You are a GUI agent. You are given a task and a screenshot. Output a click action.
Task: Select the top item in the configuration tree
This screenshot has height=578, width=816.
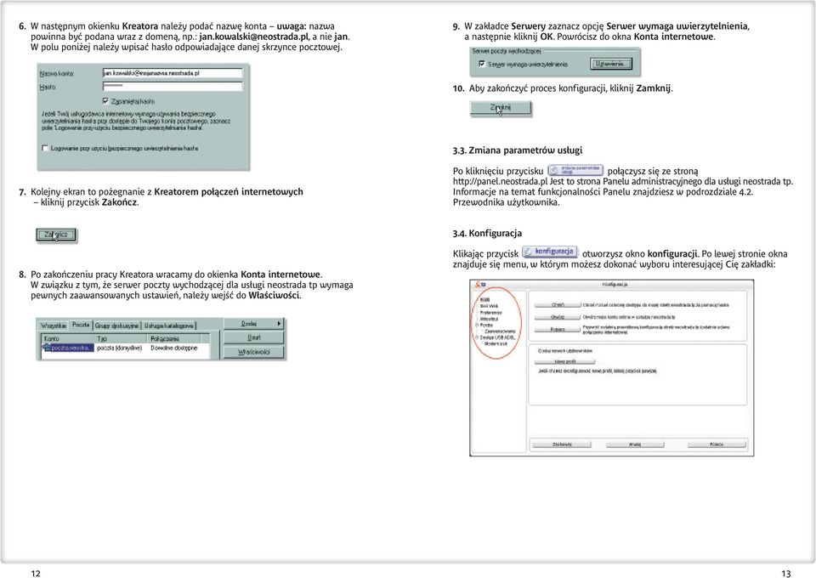pos(484,300)
